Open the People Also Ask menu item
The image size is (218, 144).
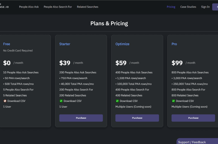[29, 7]
